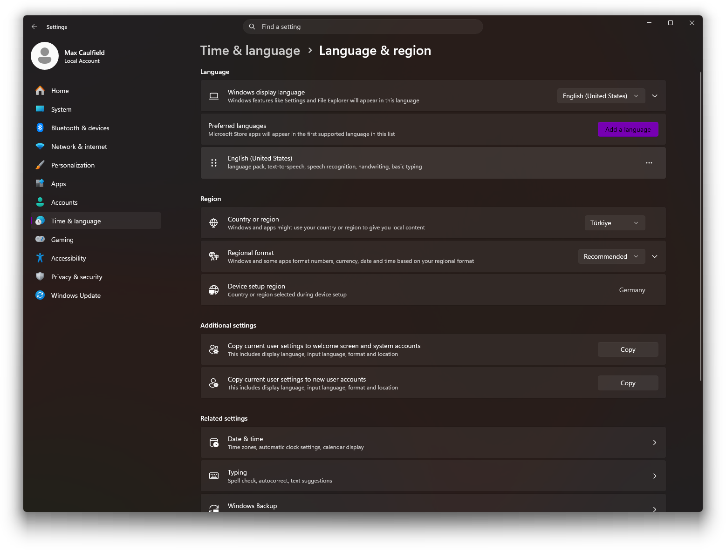Click the Windows Update sync icon
This screenshot has width=726, height=550.
pyautogui.click(x=40, y=295)
